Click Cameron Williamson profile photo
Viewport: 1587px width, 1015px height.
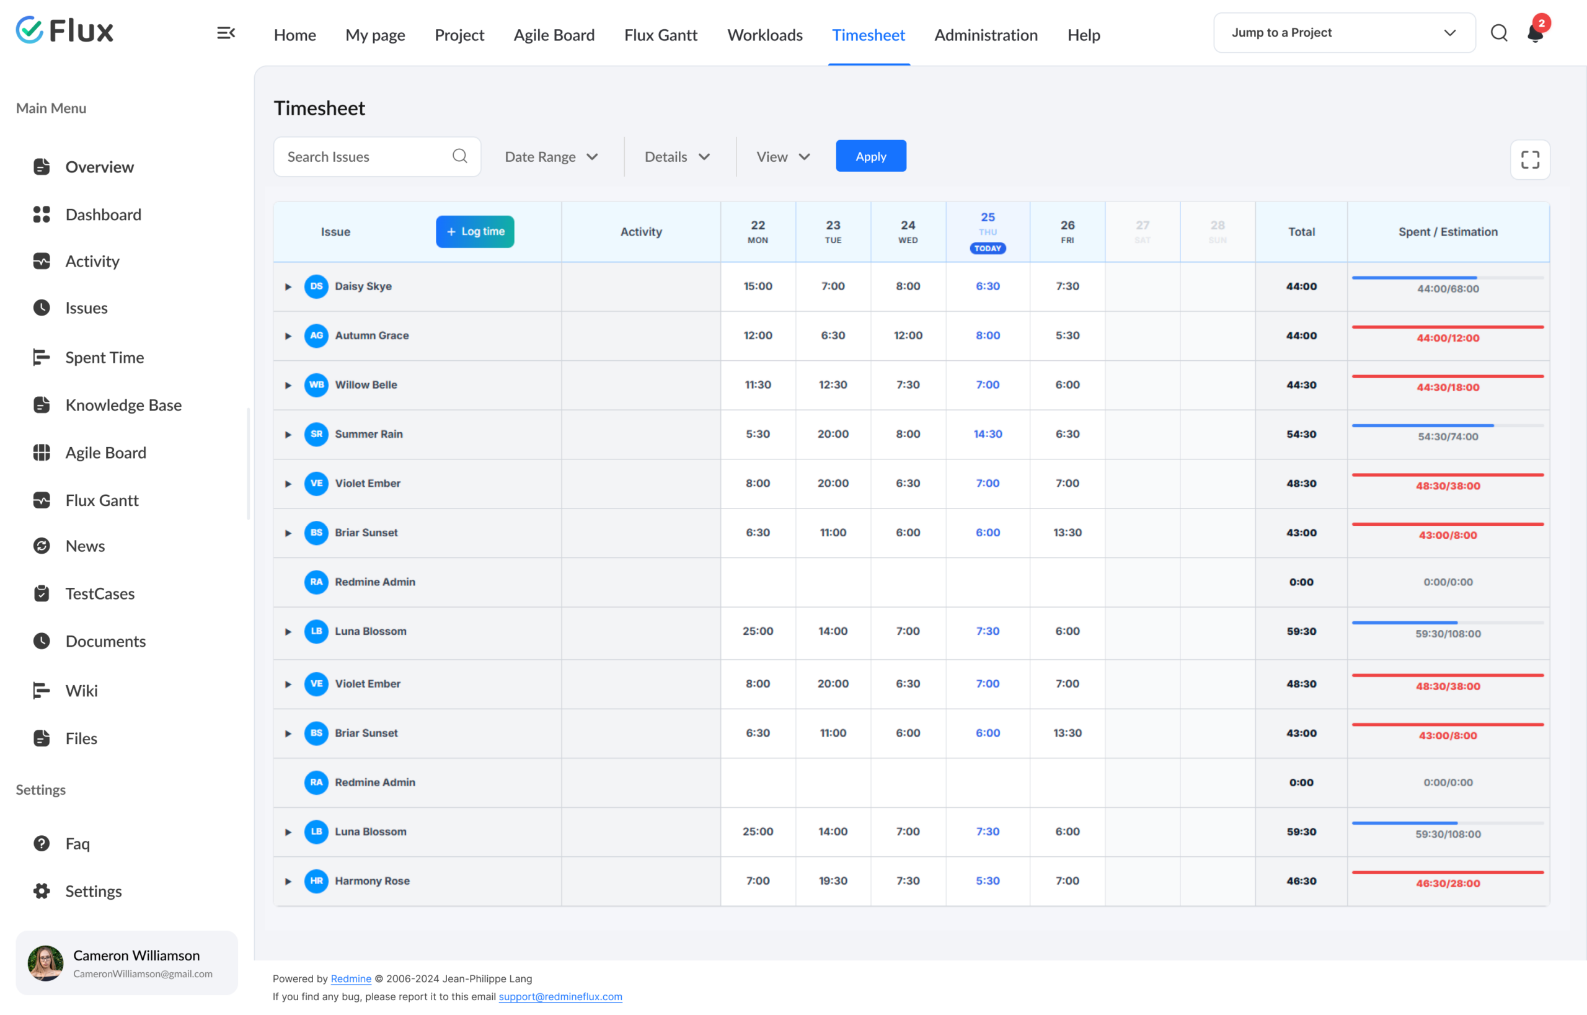point(45,963)
